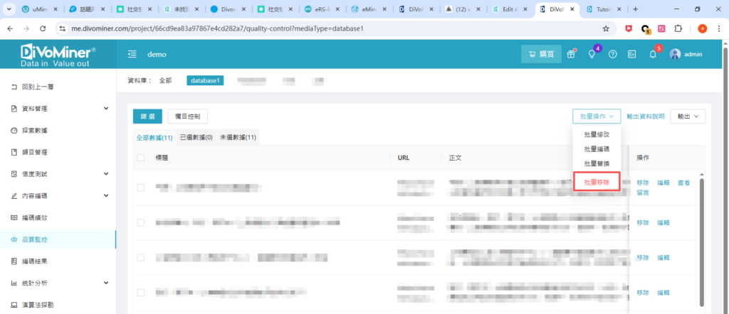This screenshot has height=314, width=729.
Task: Open the help question mark icon
Action: [x=612, y=55]
